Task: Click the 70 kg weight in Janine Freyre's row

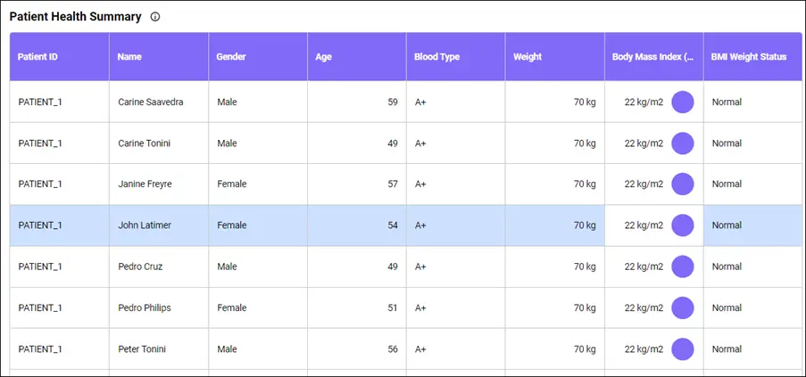Action: [585, 184]
